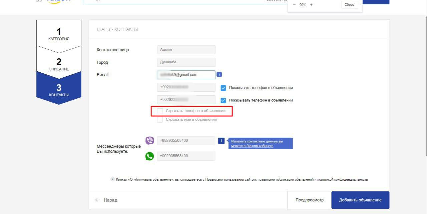Reset zoom with 'Сброс' button
427x214 pixels.
[349, 5]
